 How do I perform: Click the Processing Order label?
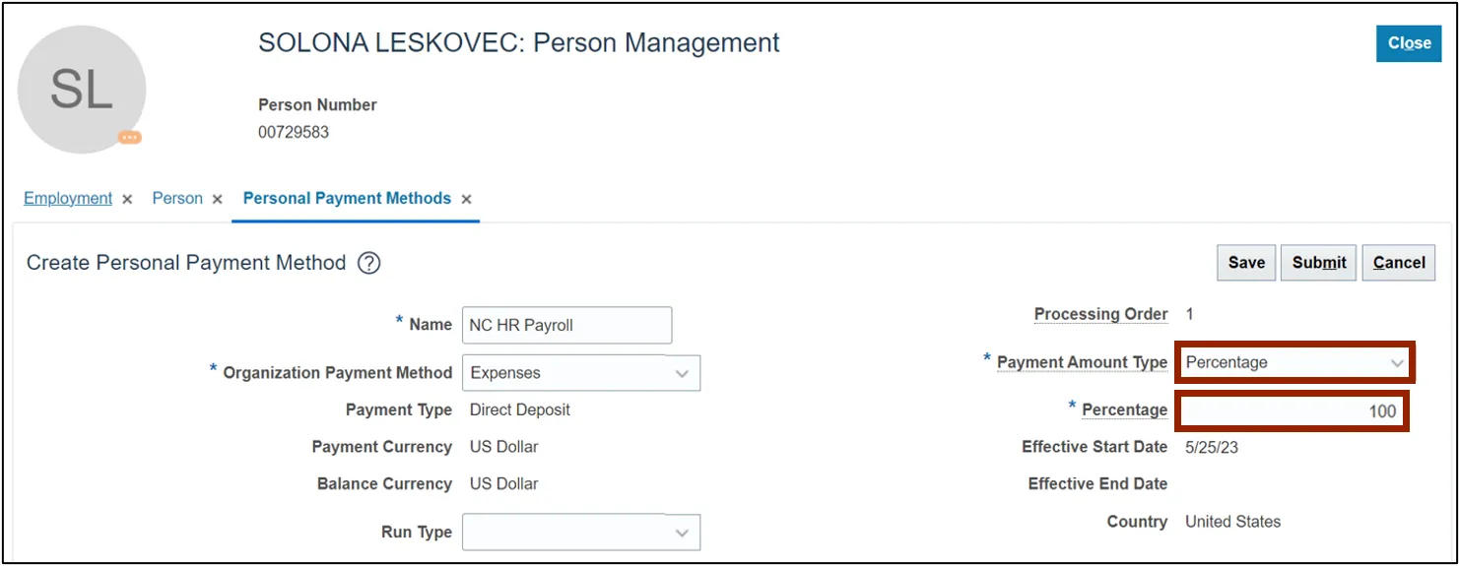(x=1100, y=314)
